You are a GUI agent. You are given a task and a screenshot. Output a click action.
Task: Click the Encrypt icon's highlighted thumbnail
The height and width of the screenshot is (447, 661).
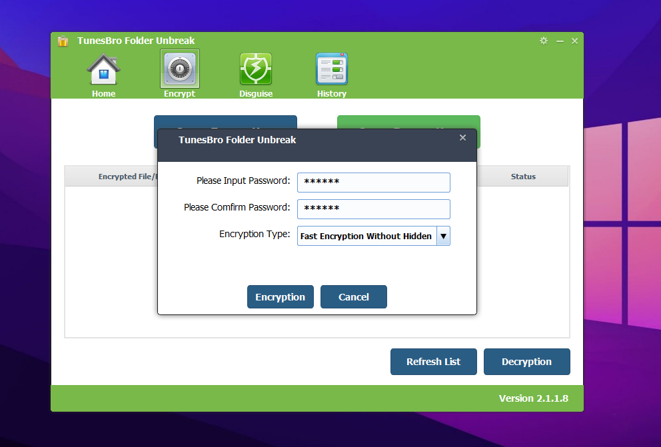click(179, 69)
